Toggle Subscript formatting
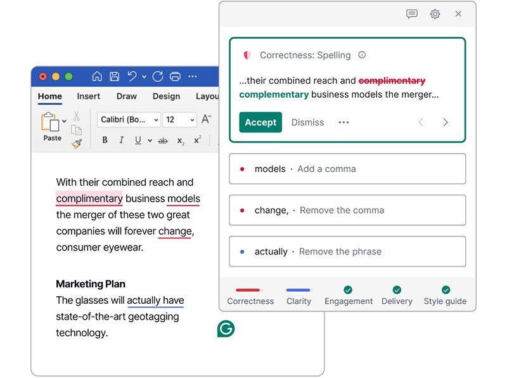507x378 pixels. click(181, 141)
